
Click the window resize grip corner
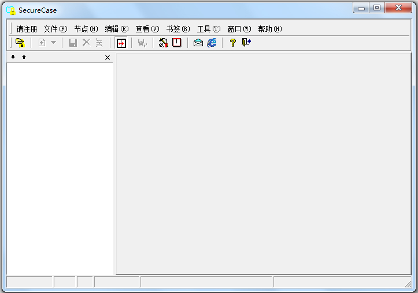tap(408, 284)
